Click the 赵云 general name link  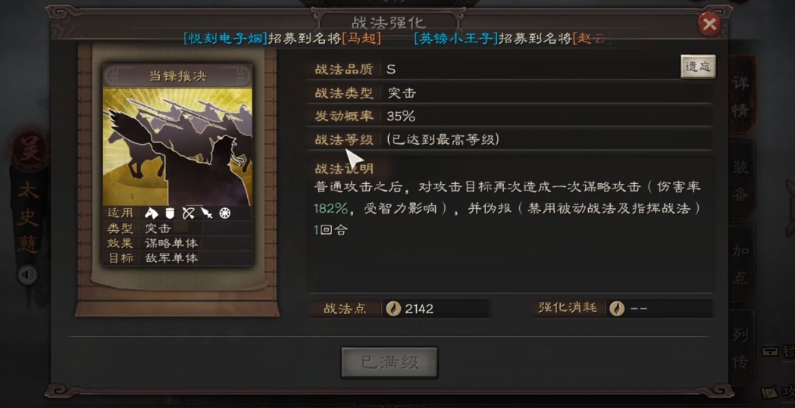[591, 39]
